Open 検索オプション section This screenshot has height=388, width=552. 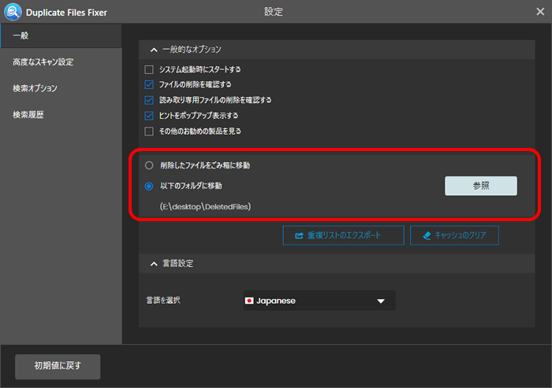(35, 88)
